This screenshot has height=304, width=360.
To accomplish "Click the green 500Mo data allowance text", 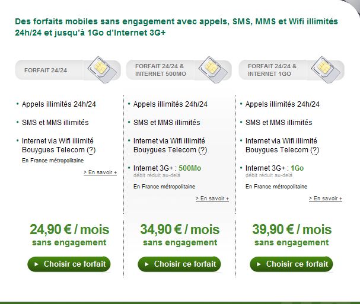I will 190,168.
